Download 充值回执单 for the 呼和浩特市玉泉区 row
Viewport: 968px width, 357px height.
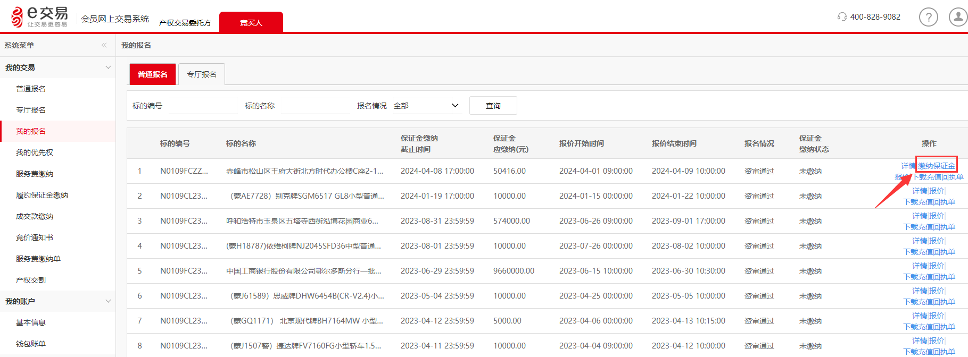point(929,227)
